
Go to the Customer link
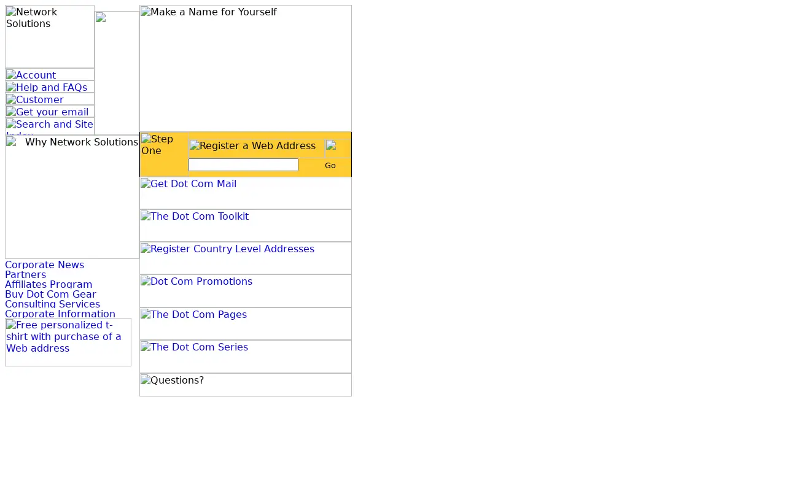pyautogui.click(x=50, y=99)
